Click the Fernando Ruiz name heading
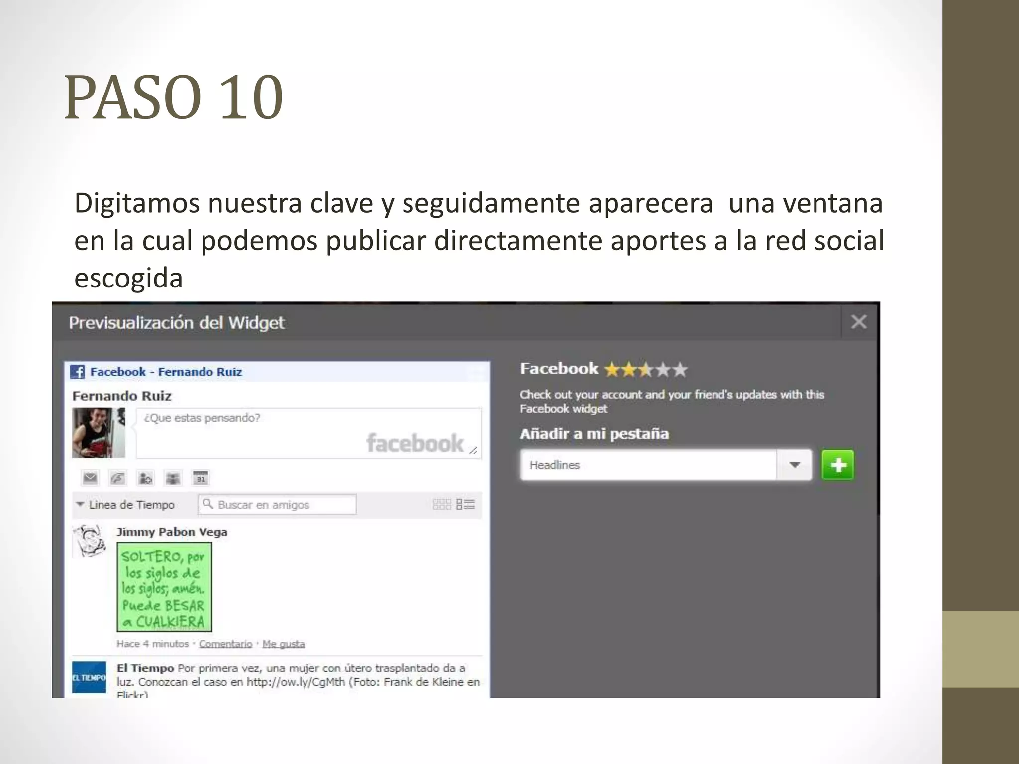This screenshot has width=1019, height=764. click(x=122, y=396)
